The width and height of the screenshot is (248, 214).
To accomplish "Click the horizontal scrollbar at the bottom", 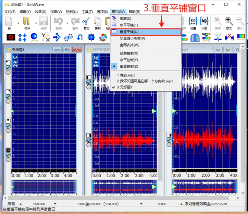I will pyautogui.click(x=118, y=198).
